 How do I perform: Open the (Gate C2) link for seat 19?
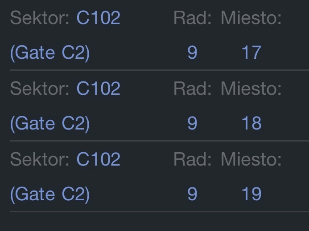tap(49, 194)
